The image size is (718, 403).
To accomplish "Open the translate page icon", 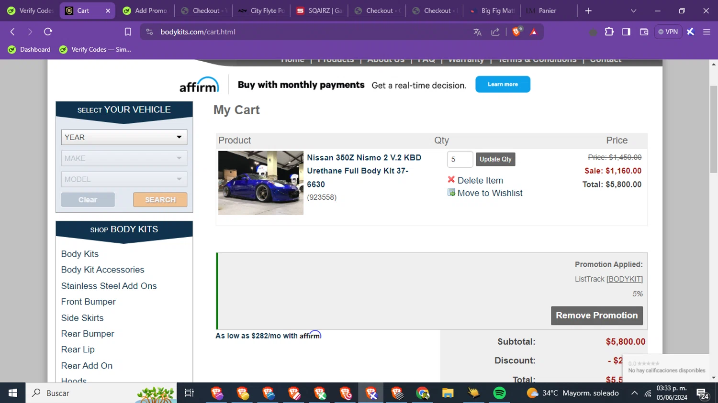I will click(x=477, y=32).
